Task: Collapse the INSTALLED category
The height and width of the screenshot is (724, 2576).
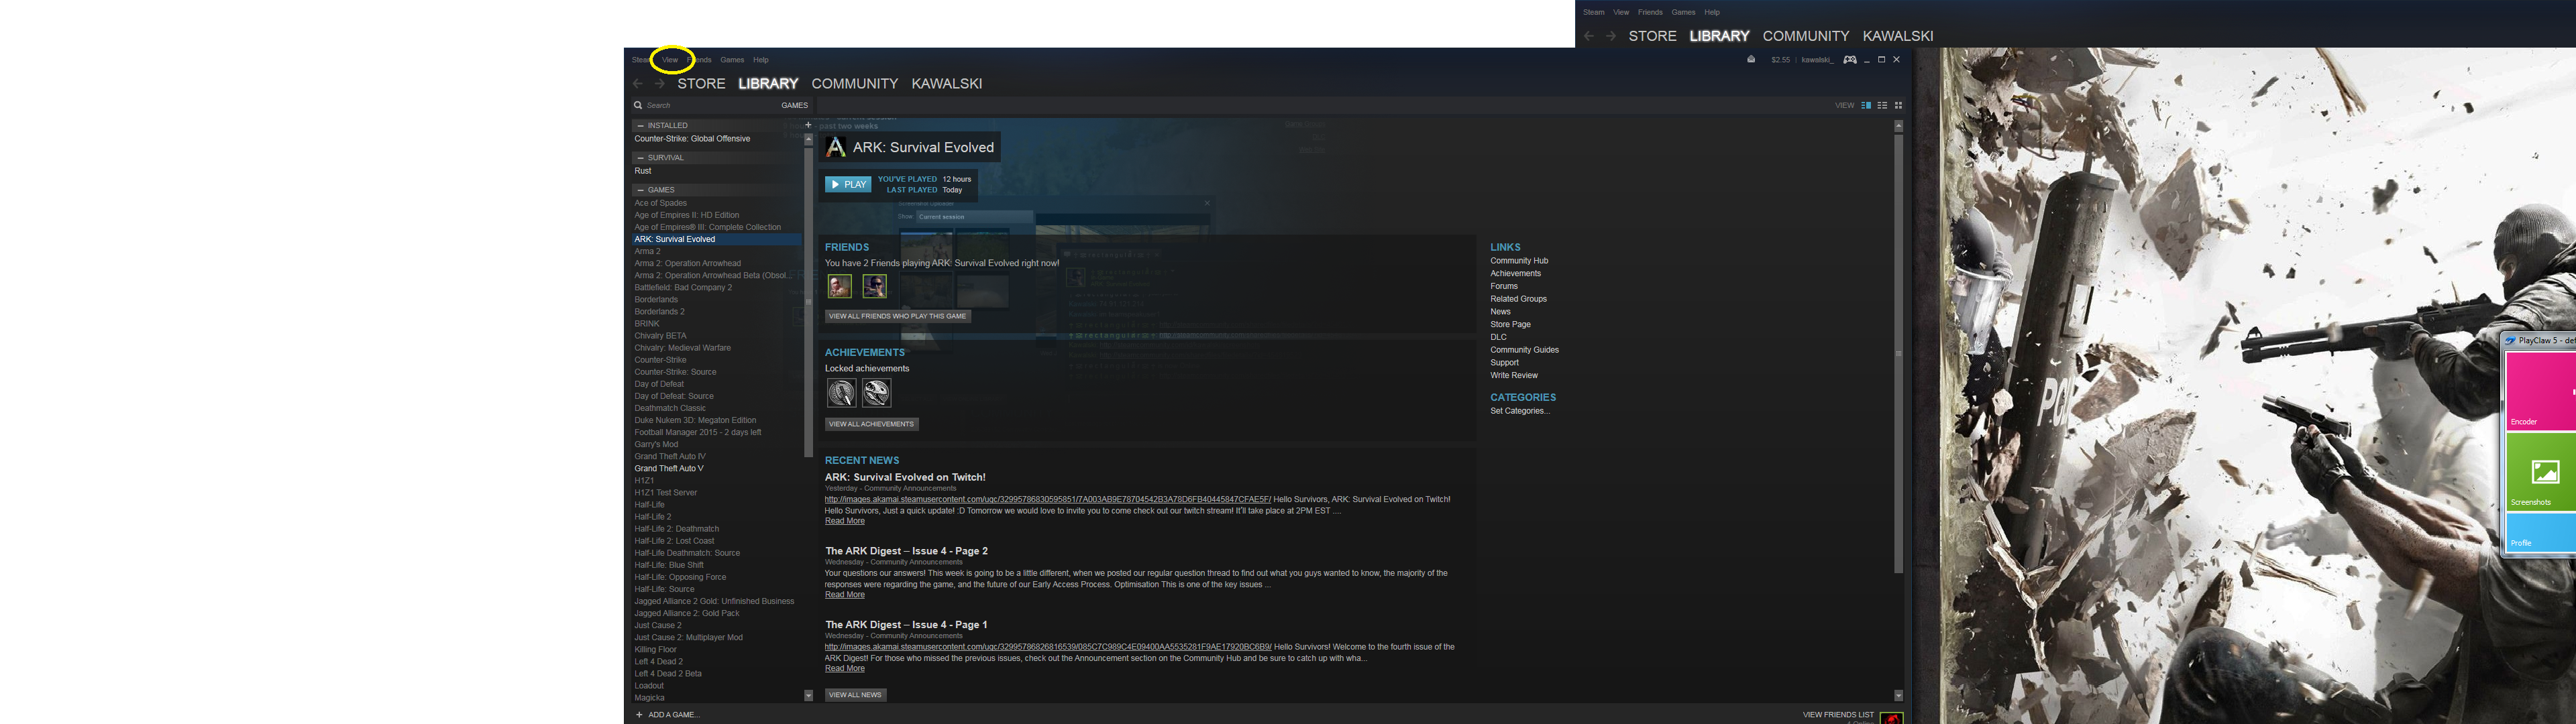Action: pos(640,126)
